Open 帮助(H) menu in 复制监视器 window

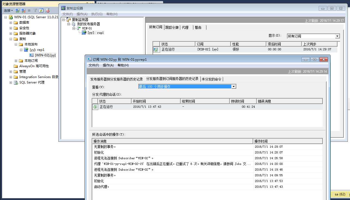(x=112, y=14)
